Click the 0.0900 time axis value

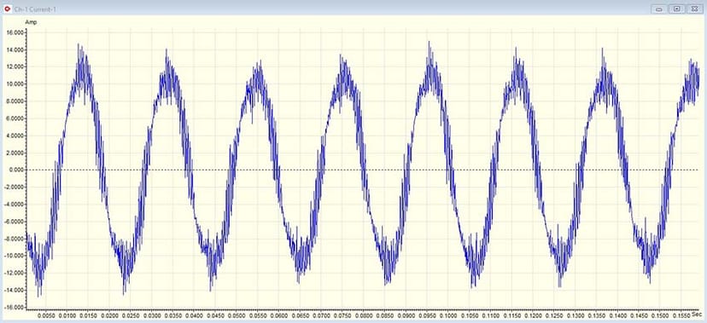click(x=406, y=316)
